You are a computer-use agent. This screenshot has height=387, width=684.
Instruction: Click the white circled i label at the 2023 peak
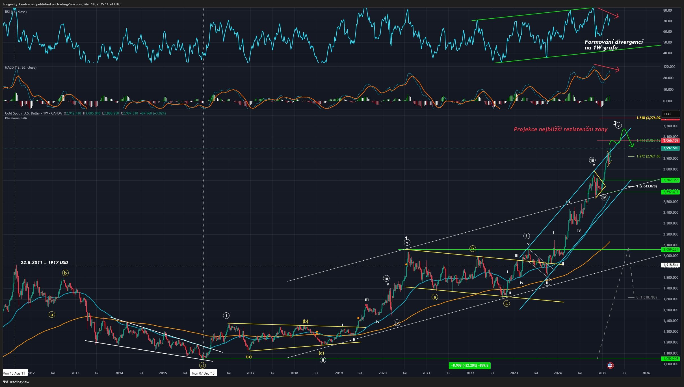(x=527, y=236)
